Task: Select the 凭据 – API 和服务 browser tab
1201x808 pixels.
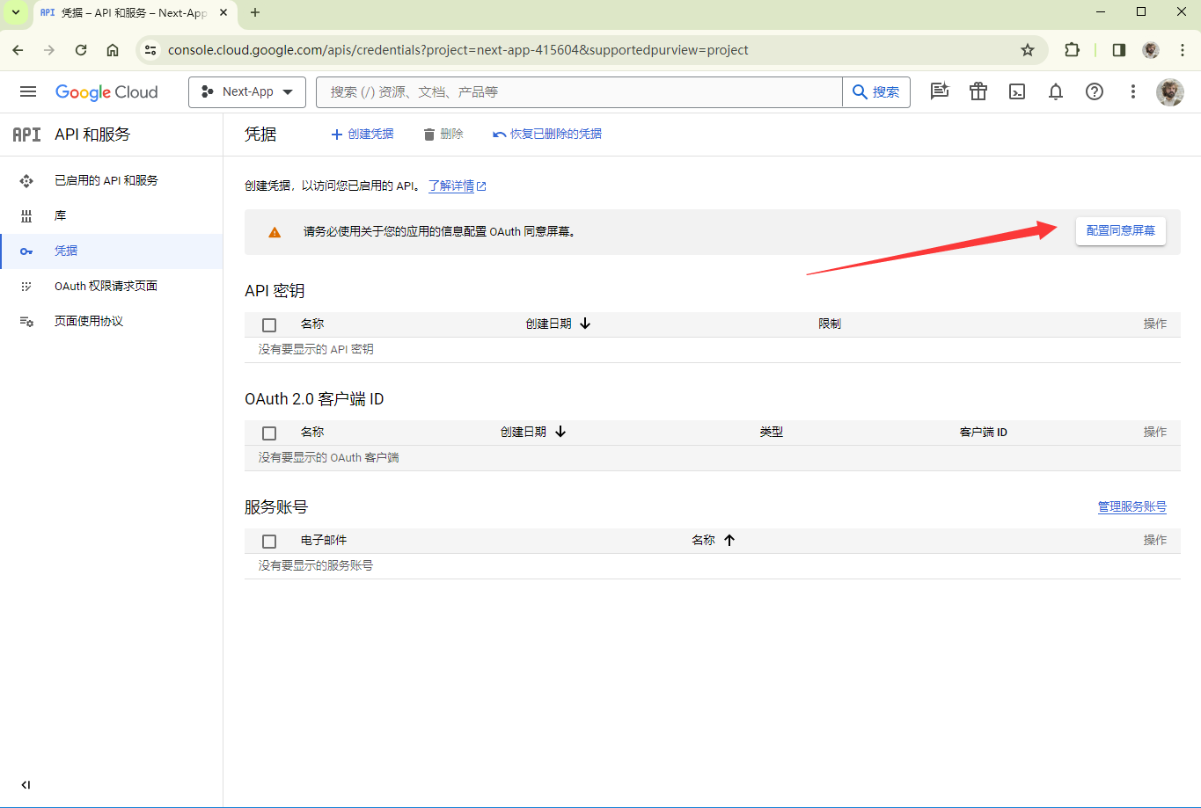Action: (135, 13)
